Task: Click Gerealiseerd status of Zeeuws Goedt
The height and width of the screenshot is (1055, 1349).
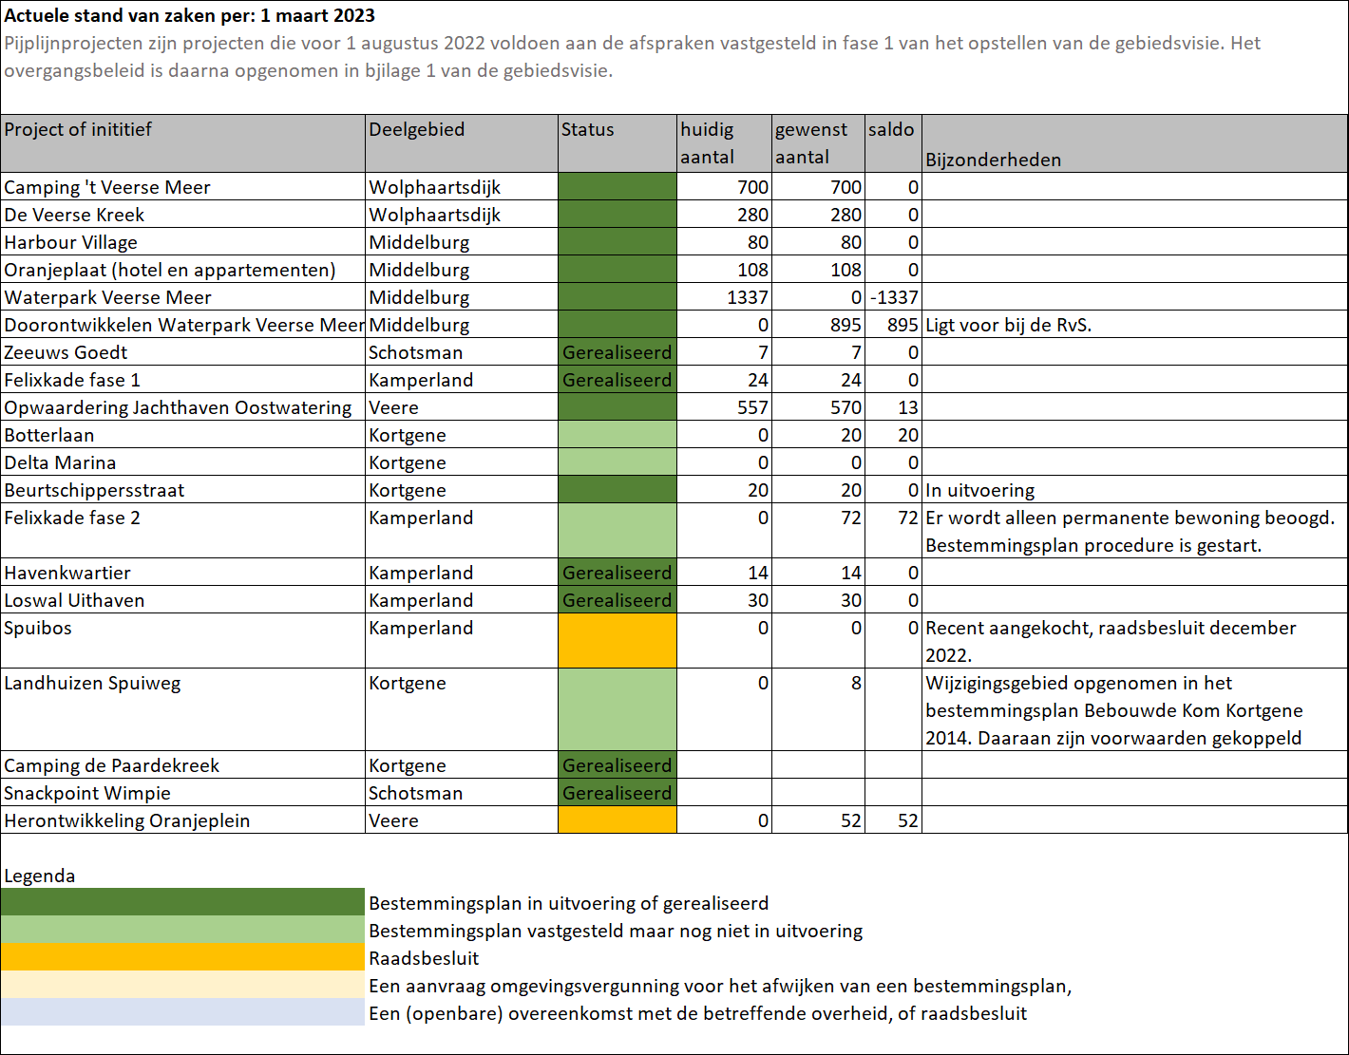Action: [x=617, y=352]
